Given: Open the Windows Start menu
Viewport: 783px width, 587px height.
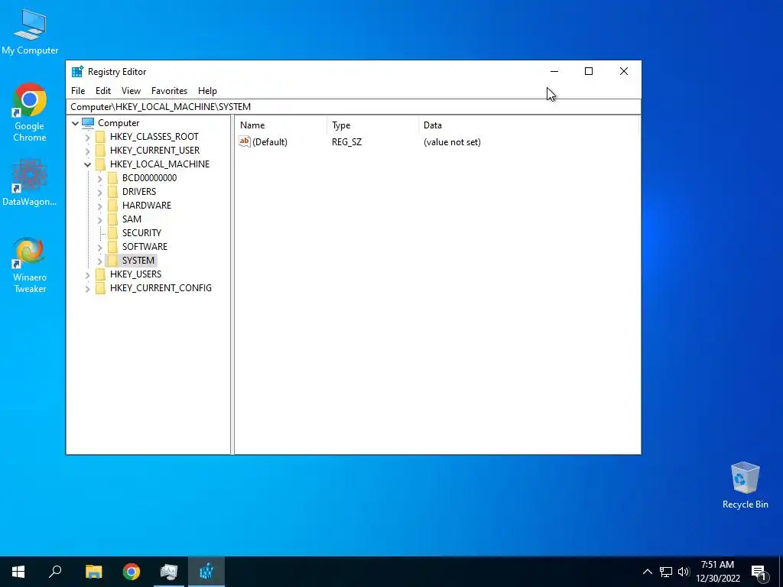Looking at the screenshot, I should click(x=18, y=572).
